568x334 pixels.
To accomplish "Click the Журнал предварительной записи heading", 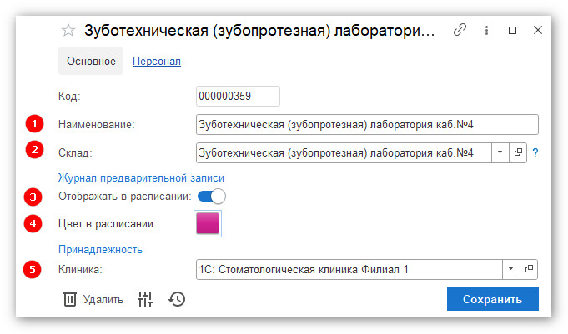I will click(141, 178).
